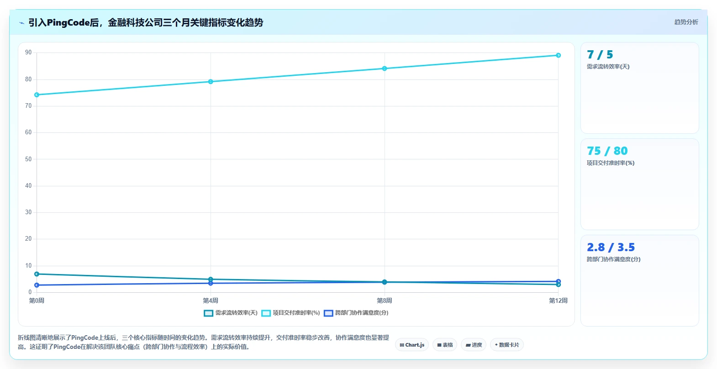Click the Chart.js tag

pyautogui.click(x=412, y=345)
